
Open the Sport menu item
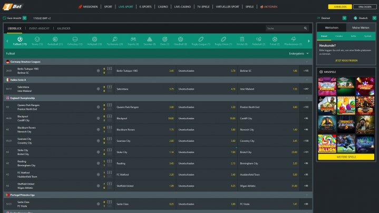(x=108, y=7)
